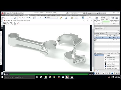Switch to the Express Tools ribbon tab
The image size is (121, 90).
point(75,15)
